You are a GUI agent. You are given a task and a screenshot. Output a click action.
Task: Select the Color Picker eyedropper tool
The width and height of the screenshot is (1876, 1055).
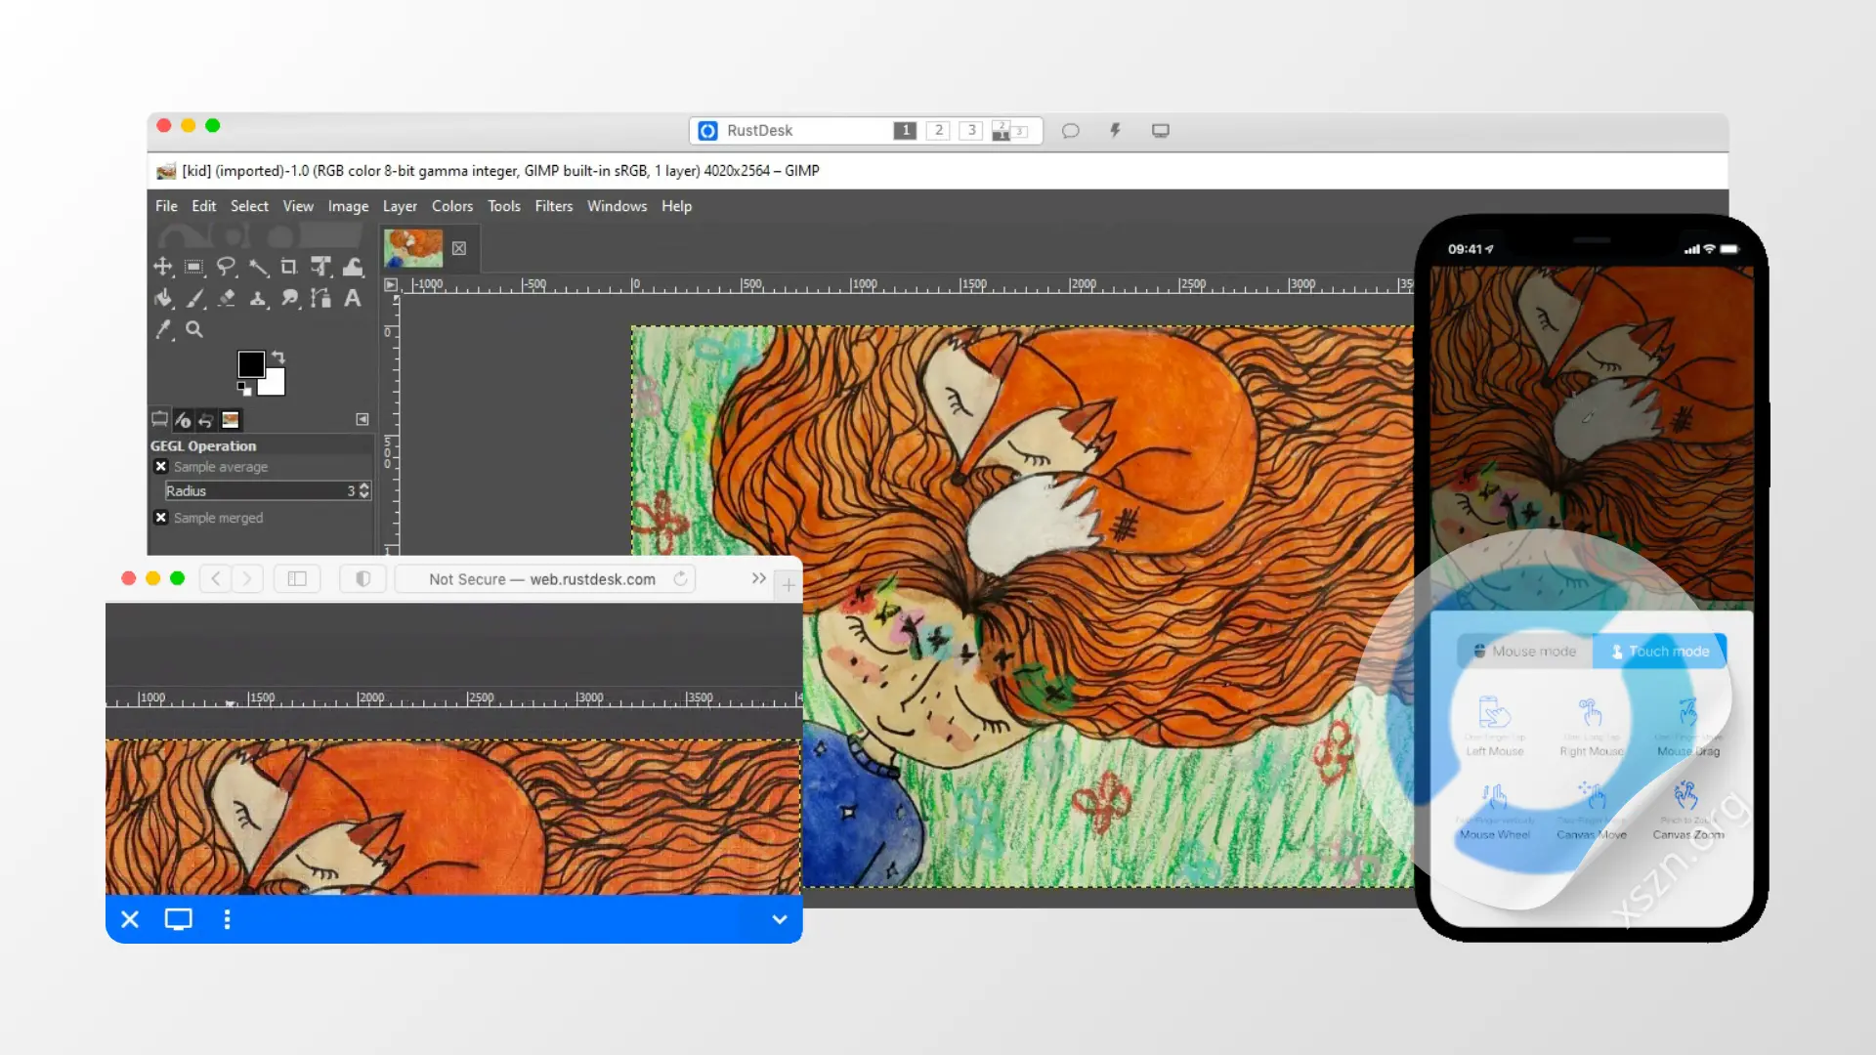click(x=163, y=330)
